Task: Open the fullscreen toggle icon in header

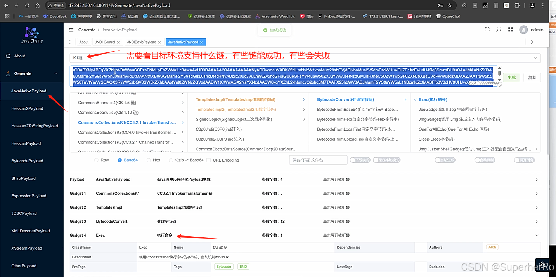Action: pyautogui.click(x=487, y=29)
